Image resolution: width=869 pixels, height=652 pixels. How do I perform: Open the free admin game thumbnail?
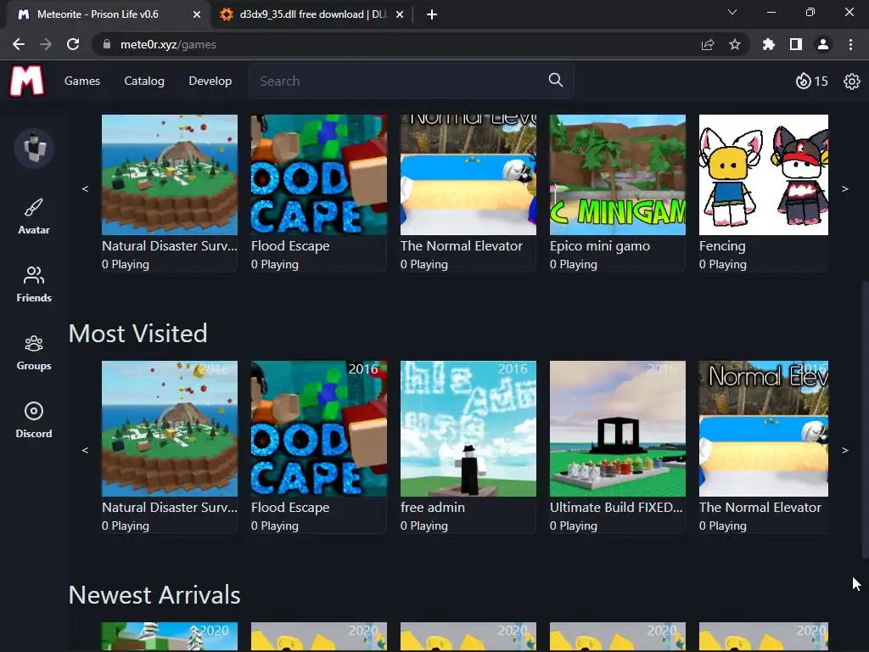click(x=468, y=429)
